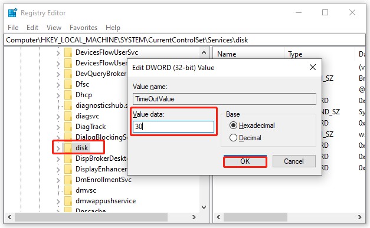Screen dimensions: 370x228
Task: Click the diagnosticshub folder icon
Action: (68, 105)
